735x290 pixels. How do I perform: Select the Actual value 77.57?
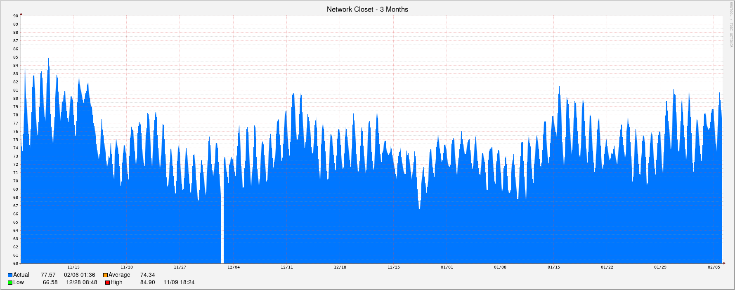click(48, 275)
